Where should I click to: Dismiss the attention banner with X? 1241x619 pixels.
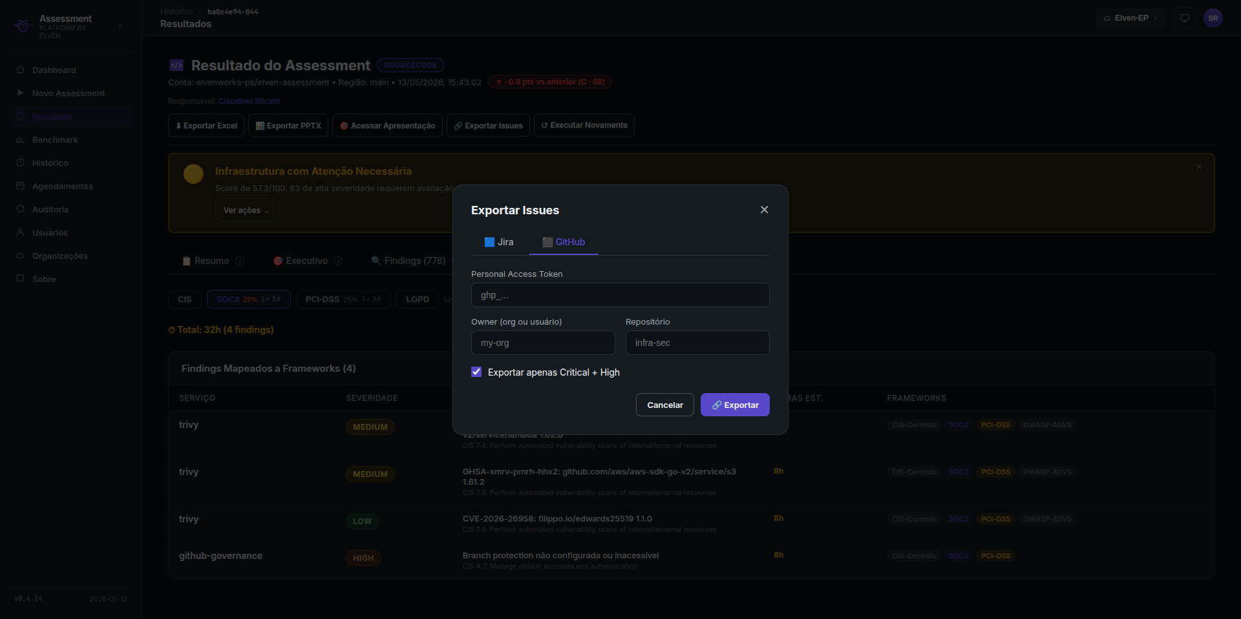click(1199, 167)
